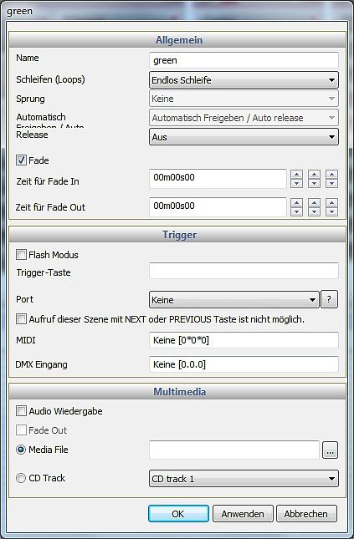This screenshot has width=354, height=539.
Task: Open the Release dropdown showing Aus
Action: pos(244,137)
